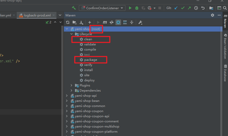Open the Database tool window tab
228x136 pixels.
click(x=225, y=73)
